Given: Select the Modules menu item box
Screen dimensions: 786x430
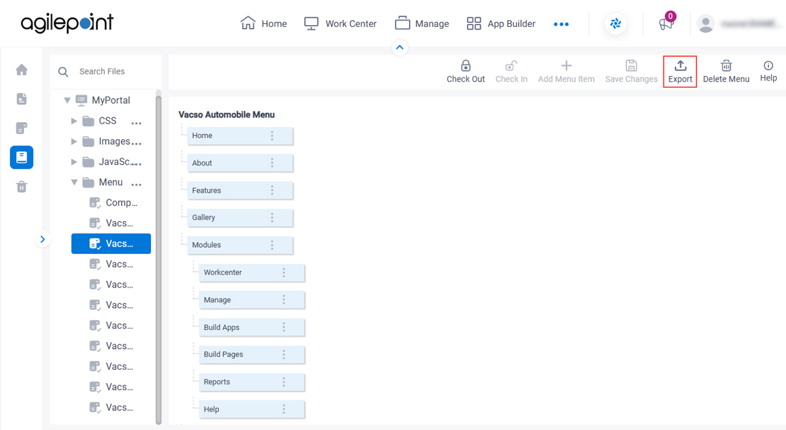Looking at the screenshot, I should pos(240,245).
